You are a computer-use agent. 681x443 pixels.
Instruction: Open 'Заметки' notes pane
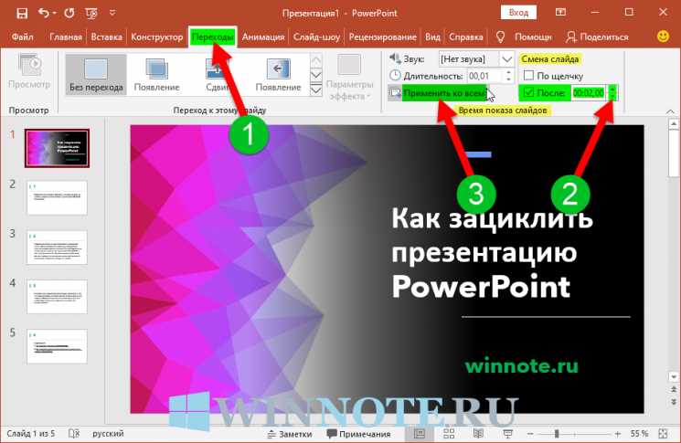pyautogui.click(x=290, y=434)
